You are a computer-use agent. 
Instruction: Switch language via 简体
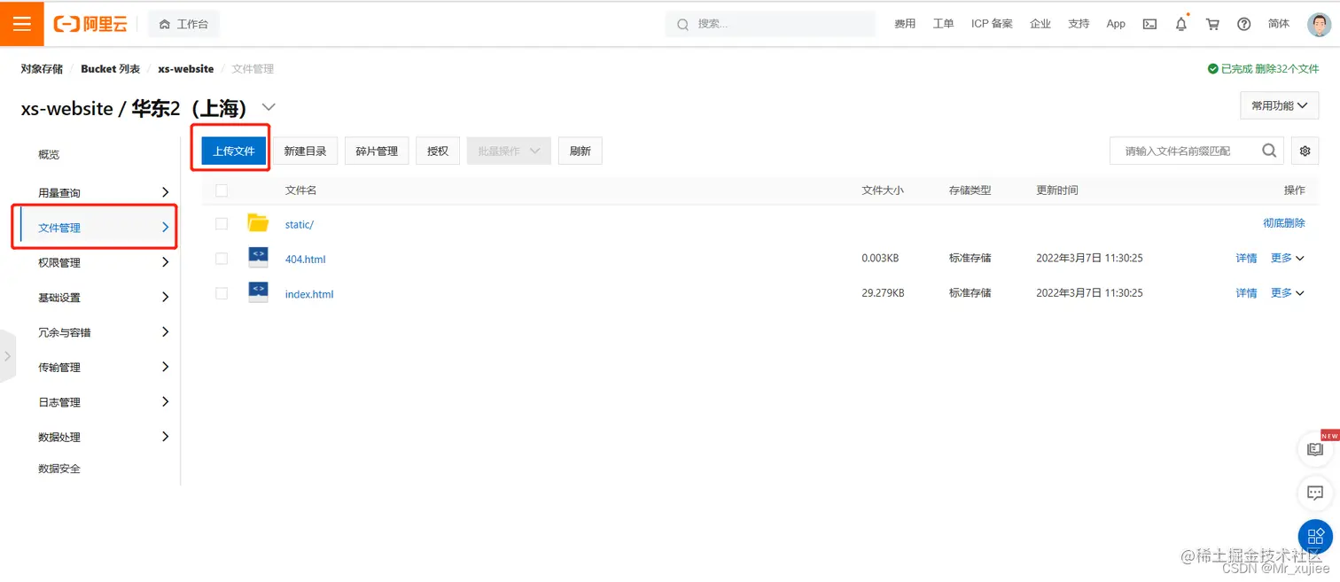pos(1279,24)
